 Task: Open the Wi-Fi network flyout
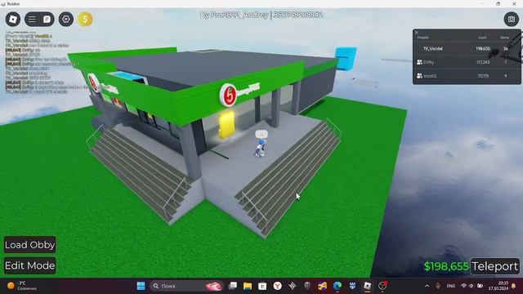pos(463,286)
